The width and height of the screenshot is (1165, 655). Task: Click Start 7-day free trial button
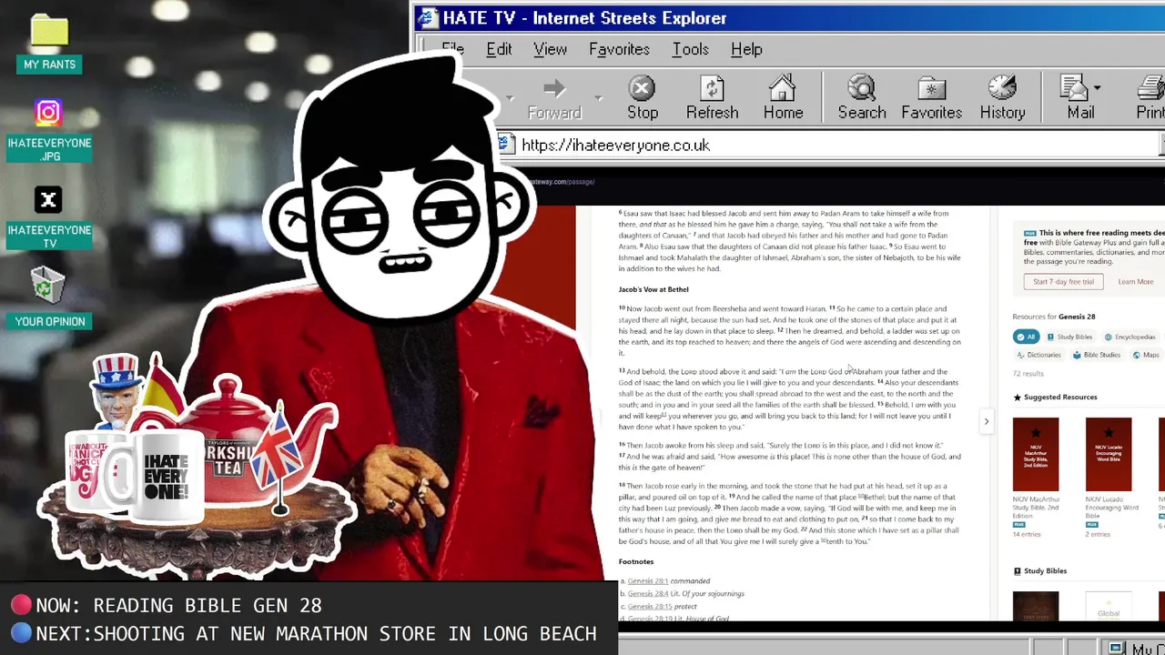coord(1063,282)
